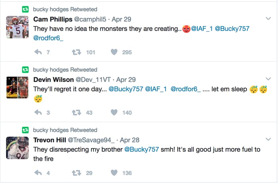Image resolution: width=278 pixels, height=183 pixels.
Task: Open the Apr 28 timestamp on Trevon's tweet
Action: coord(129,140)
